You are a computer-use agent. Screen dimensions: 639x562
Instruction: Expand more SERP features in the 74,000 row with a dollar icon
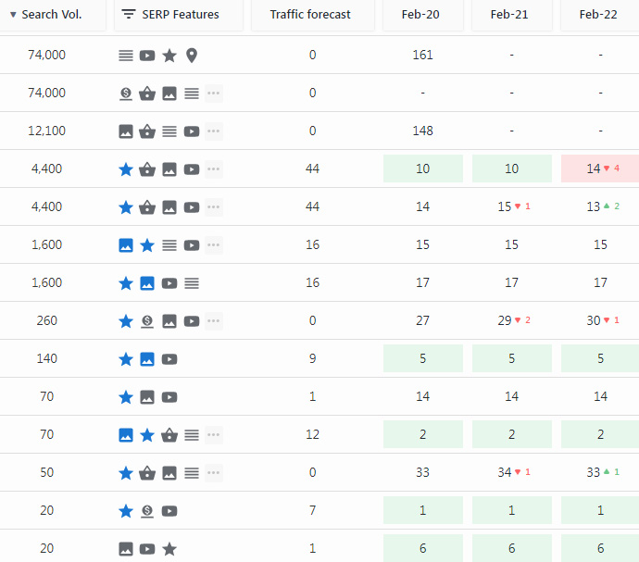coord(214,94)
